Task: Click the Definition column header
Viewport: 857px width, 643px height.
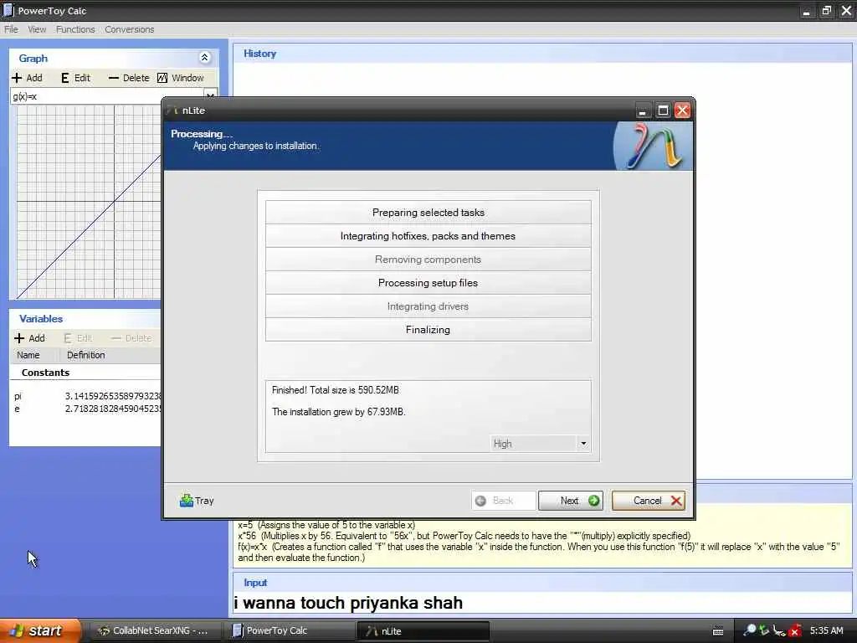Action: tap(86, 355)
